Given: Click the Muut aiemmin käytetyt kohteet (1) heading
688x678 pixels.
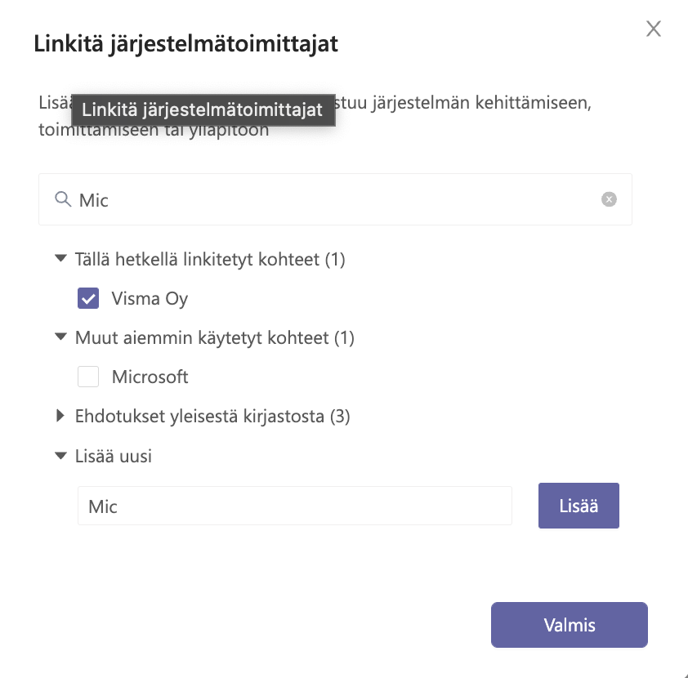Looking at the screenshot, I should 215,338.
